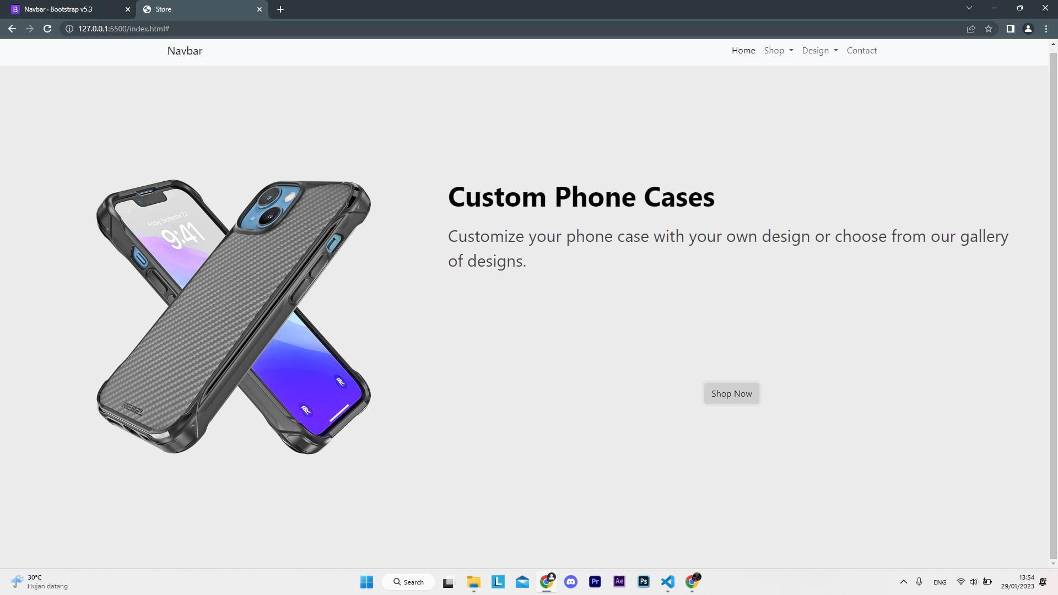Launch Adobe After Effects from taskbar
1058x595 pixels.
[619, 582]
